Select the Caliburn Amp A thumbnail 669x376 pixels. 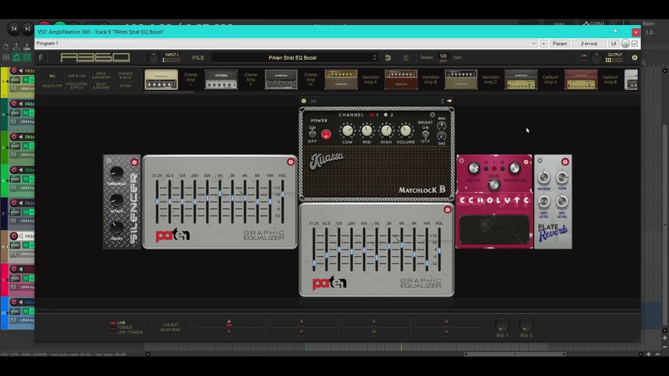pos(521,79)
